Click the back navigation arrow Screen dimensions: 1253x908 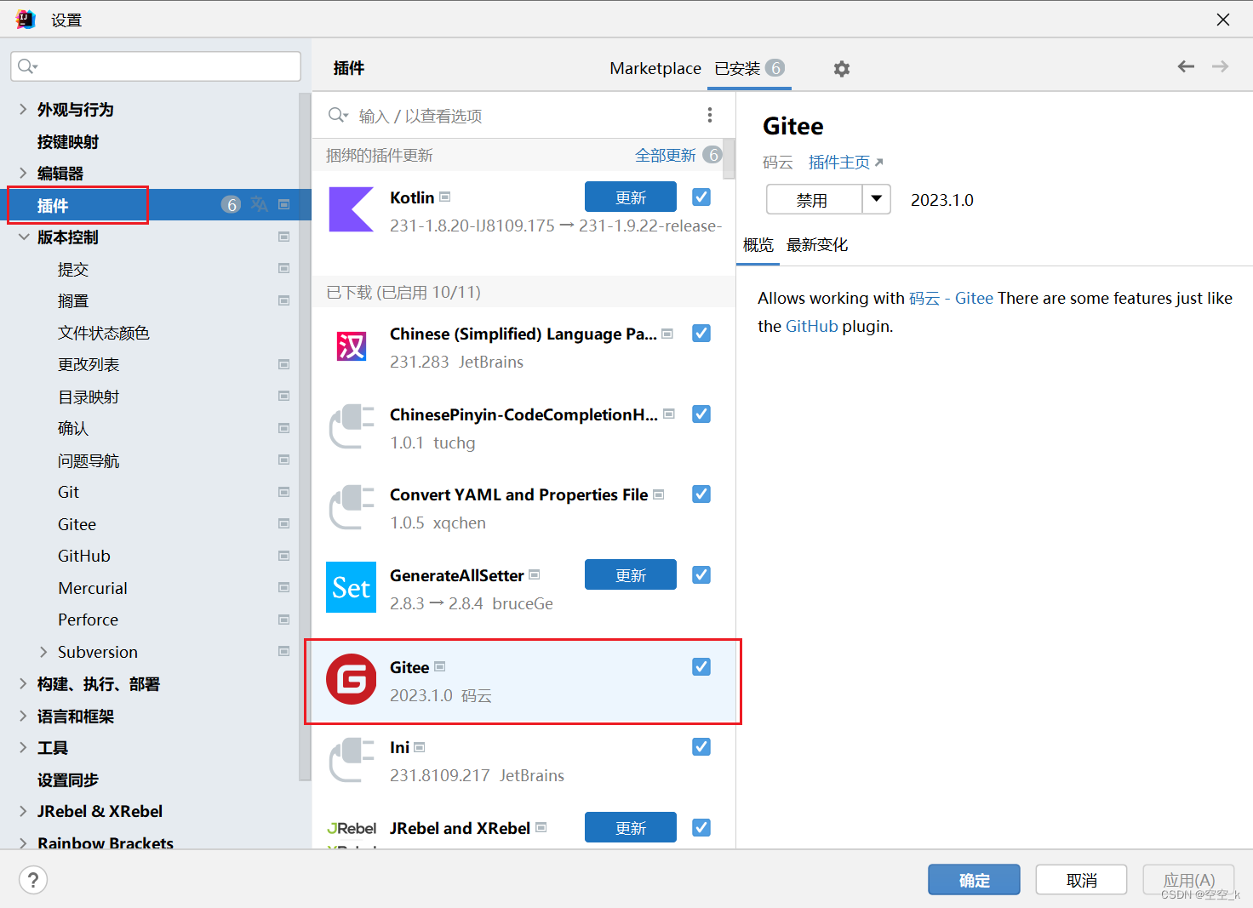coord(1185,66)
